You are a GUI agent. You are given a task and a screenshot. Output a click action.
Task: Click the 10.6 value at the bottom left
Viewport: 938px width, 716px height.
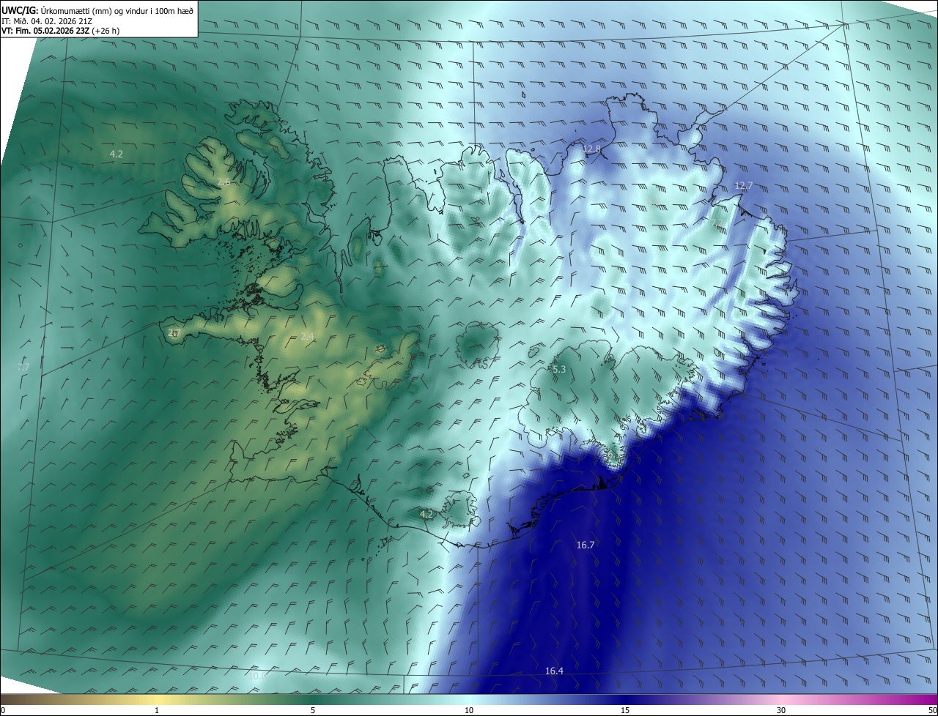[258, 676]
